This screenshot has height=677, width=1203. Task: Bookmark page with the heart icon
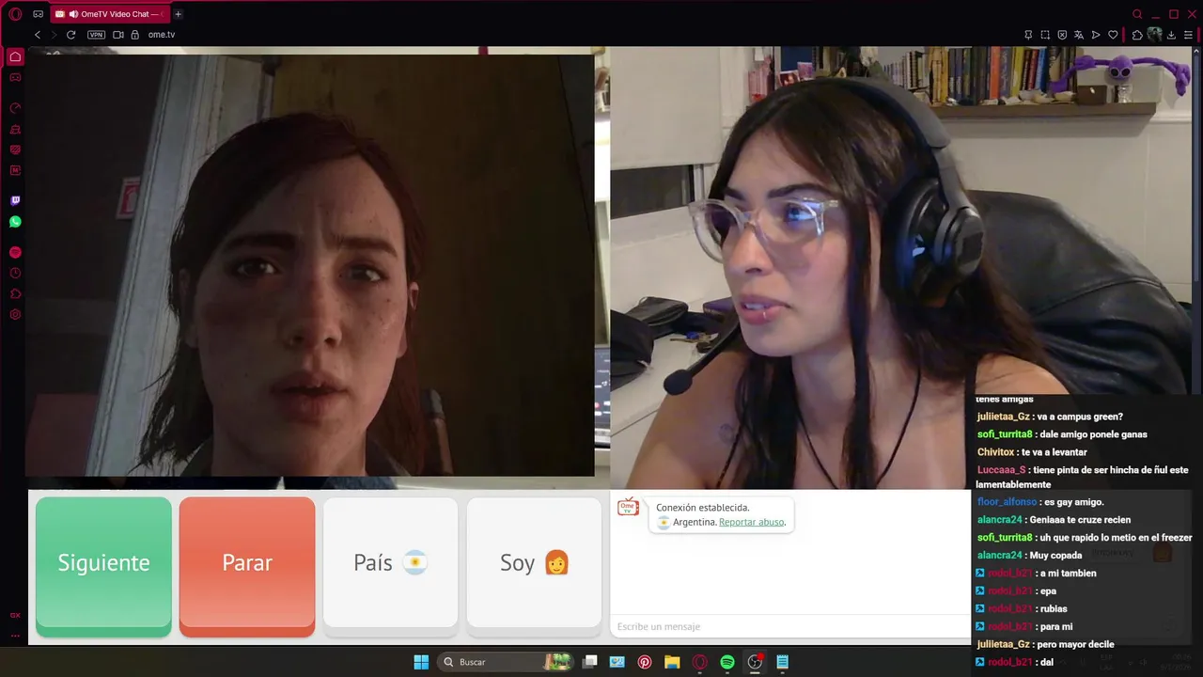point(1113,35)
